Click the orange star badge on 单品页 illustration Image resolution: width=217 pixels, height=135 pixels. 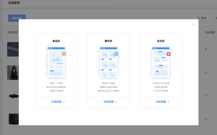(x=64, y=54)
